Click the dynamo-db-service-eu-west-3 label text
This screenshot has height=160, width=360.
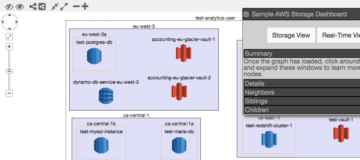(106, 82)
